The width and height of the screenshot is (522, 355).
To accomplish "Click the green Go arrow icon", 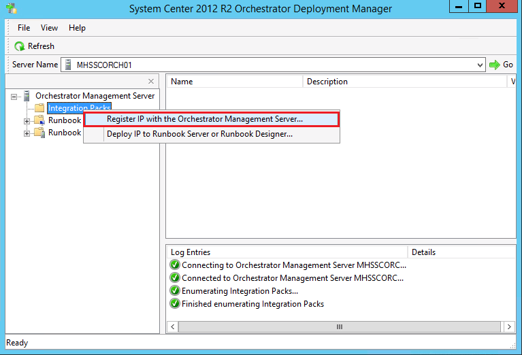I will click(494, 65).
